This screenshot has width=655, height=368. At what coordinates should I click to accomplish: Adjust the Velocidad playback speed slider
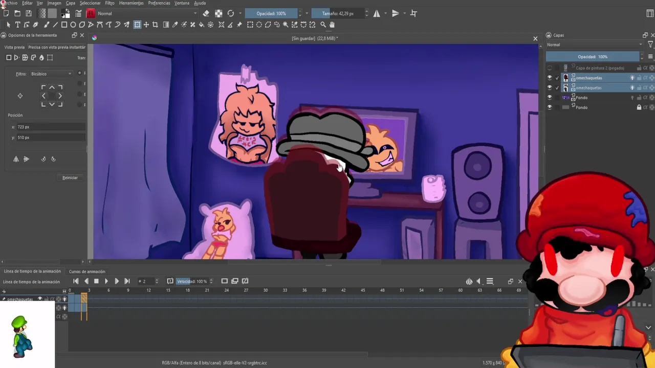(x=192, y=281)
